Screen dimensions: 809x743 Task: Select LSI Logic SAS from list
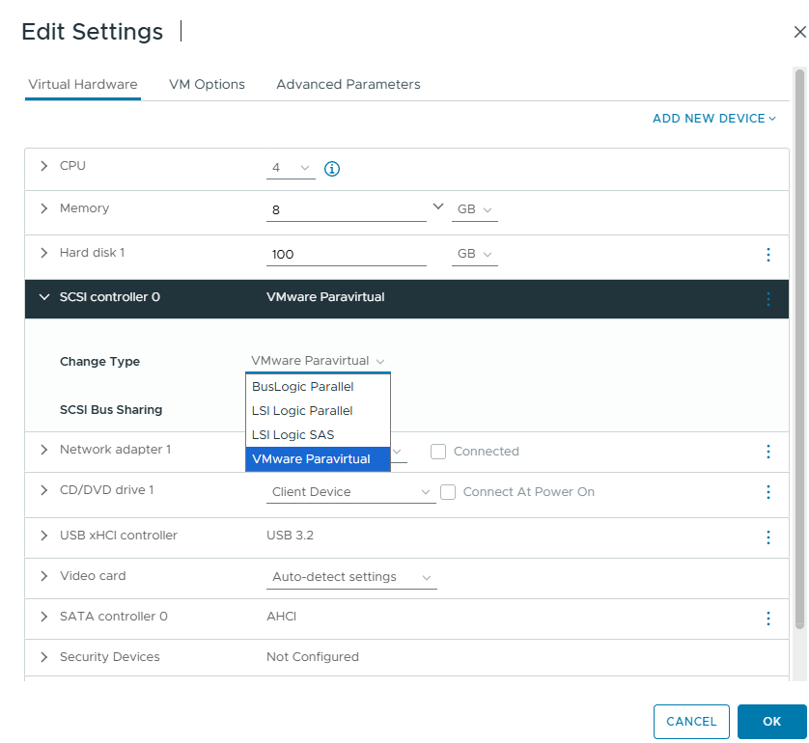[293, 435]
